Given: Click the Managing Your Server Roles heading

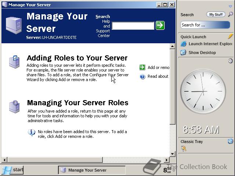Looking at the screenshot, I should [77, 103].
